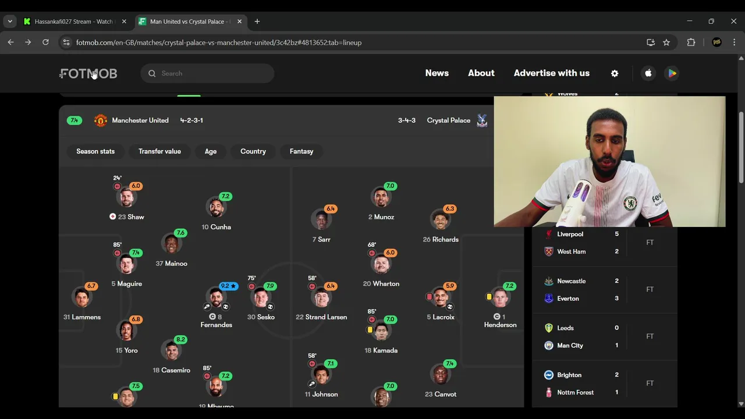Click the site information icon in address bar
The width and height of the screenshot is (745, 419).
(66, 42)
